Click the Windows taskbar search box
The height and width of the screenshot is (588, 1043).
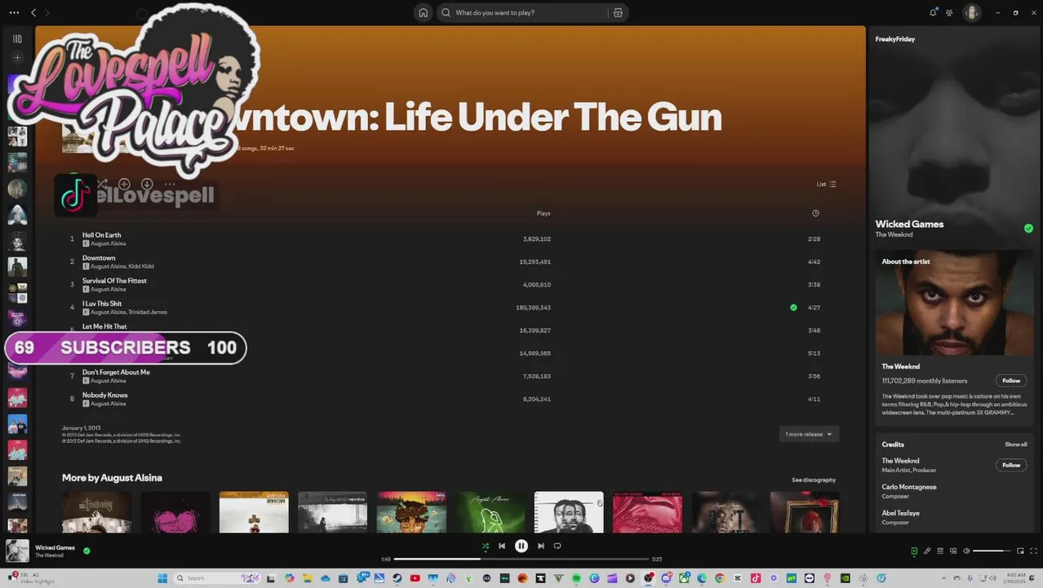tap(217, 578)
